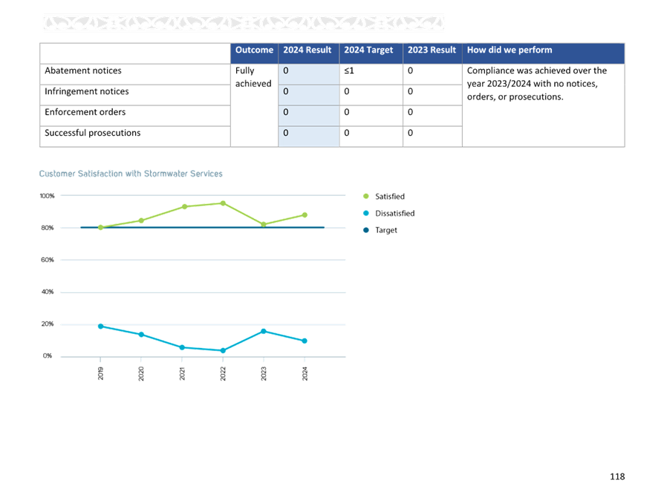Click the Satisfied data point for 2022
This screenshot has height=501, width=664.
click(x=223, y=203)
